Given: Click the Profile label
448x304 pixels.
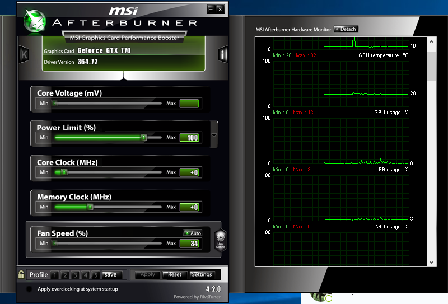Looking at the screenshot, I should point(39,275).
